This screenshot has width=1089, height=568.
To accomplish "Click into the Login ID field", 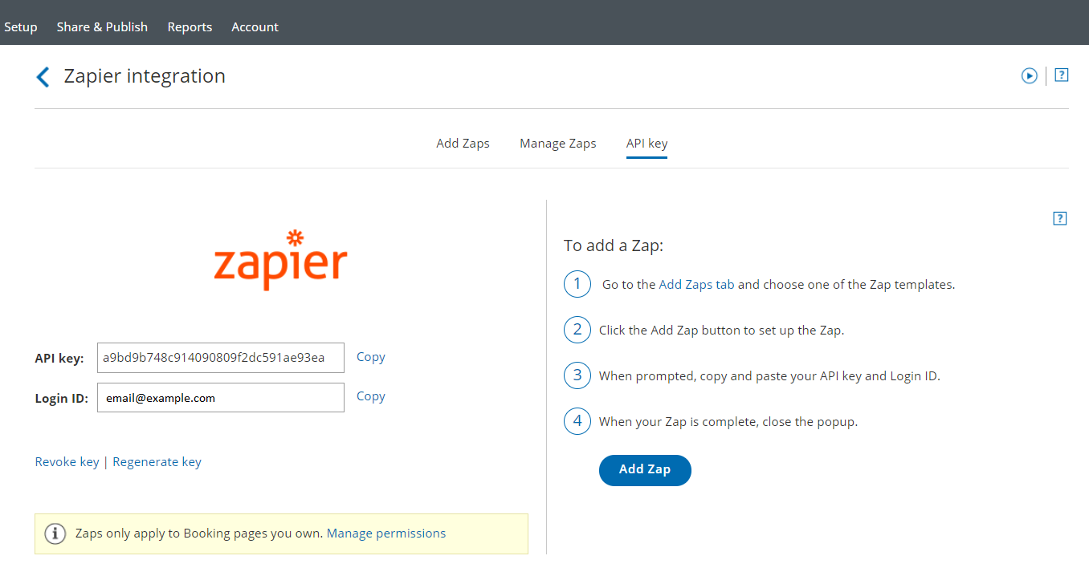I will [x=221, y=398].
